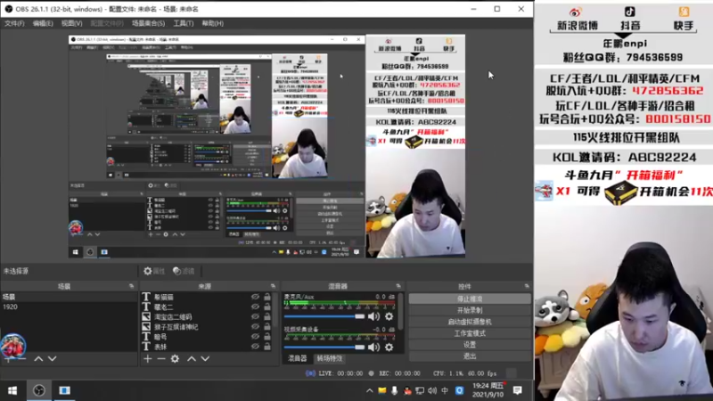713x401 pixels.
Task: Click the QQ penguin tray icon
Action: pyautogui.click(x=407, y=390)
